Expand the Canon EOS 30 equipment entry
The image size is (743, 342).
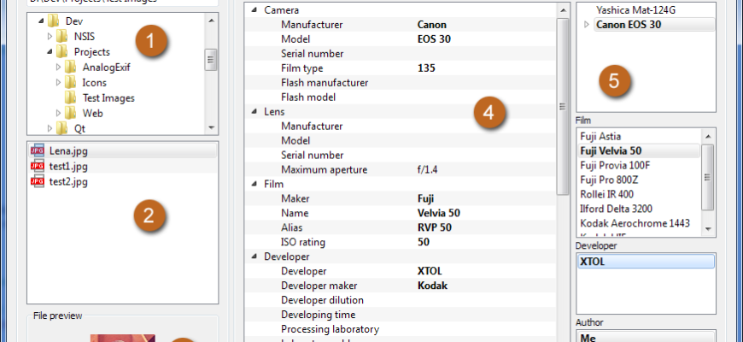(x=587, y=25)
